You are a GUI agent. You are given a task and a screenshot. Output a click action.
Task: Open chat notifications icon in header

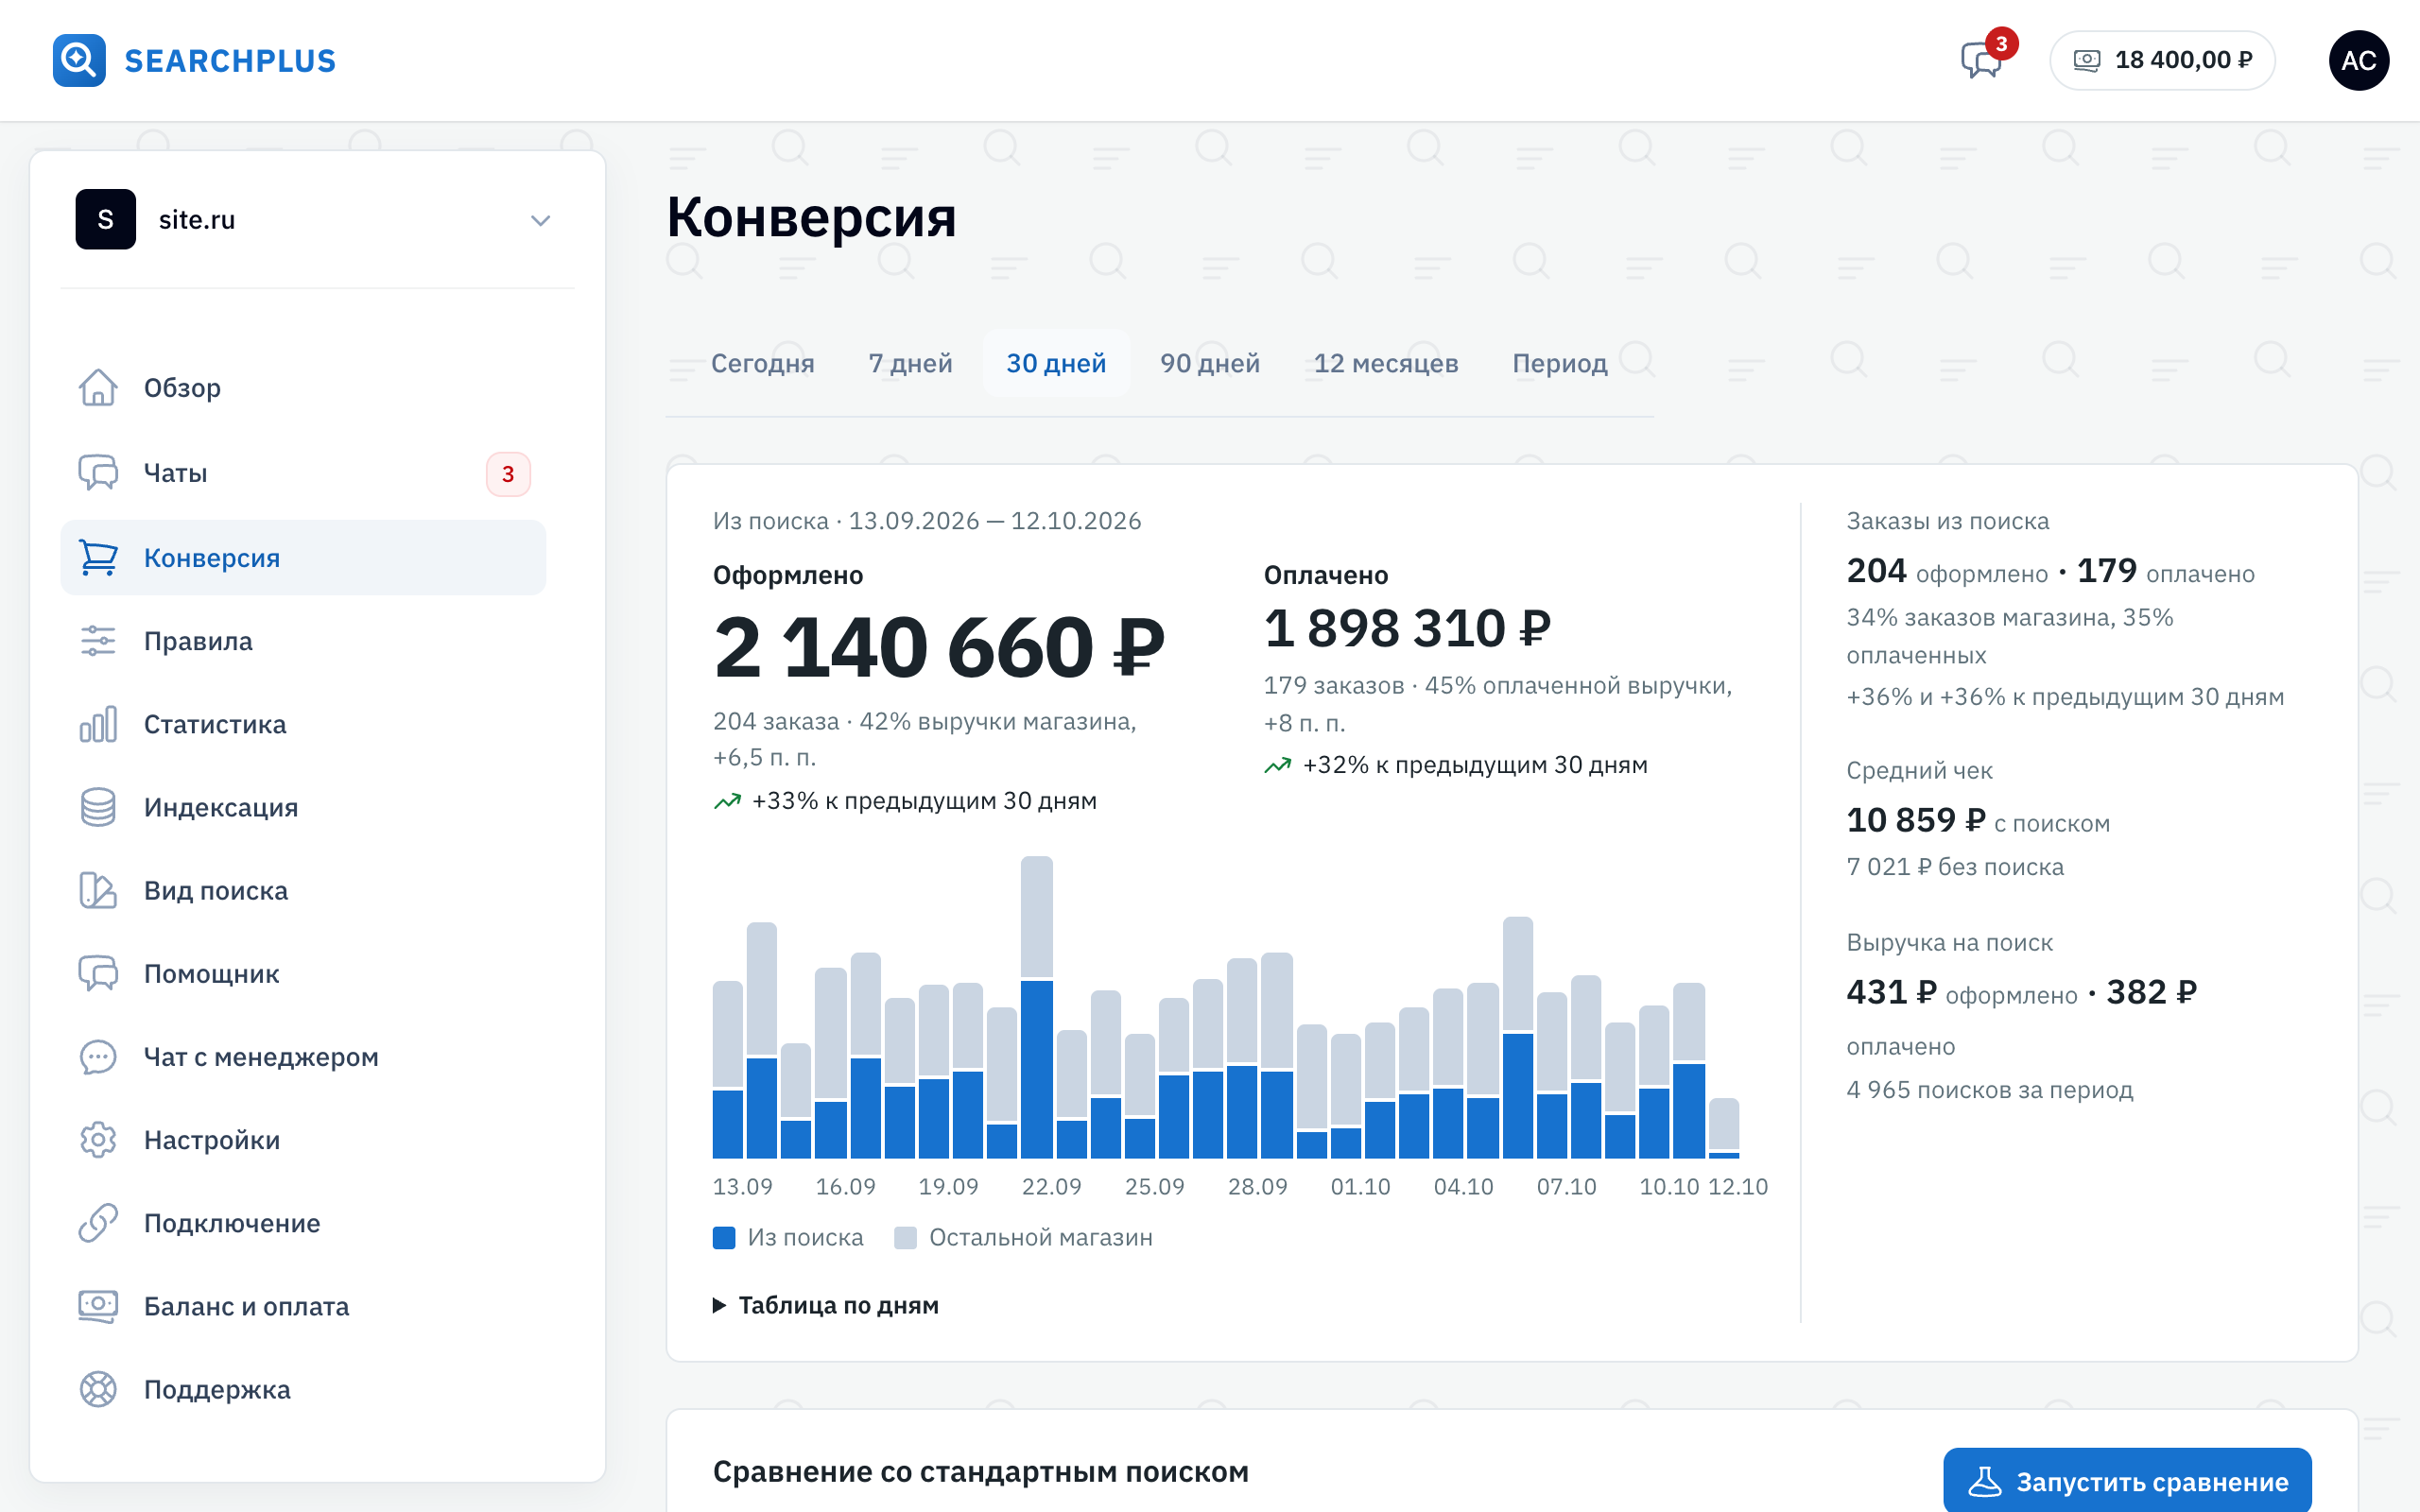pos(1982,60)
